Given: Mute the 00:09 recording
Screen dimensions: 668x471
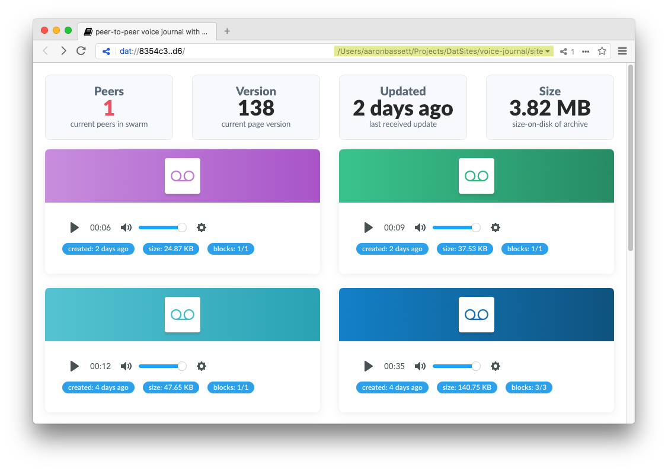Looking at the screenshot, I should point(420,228).
